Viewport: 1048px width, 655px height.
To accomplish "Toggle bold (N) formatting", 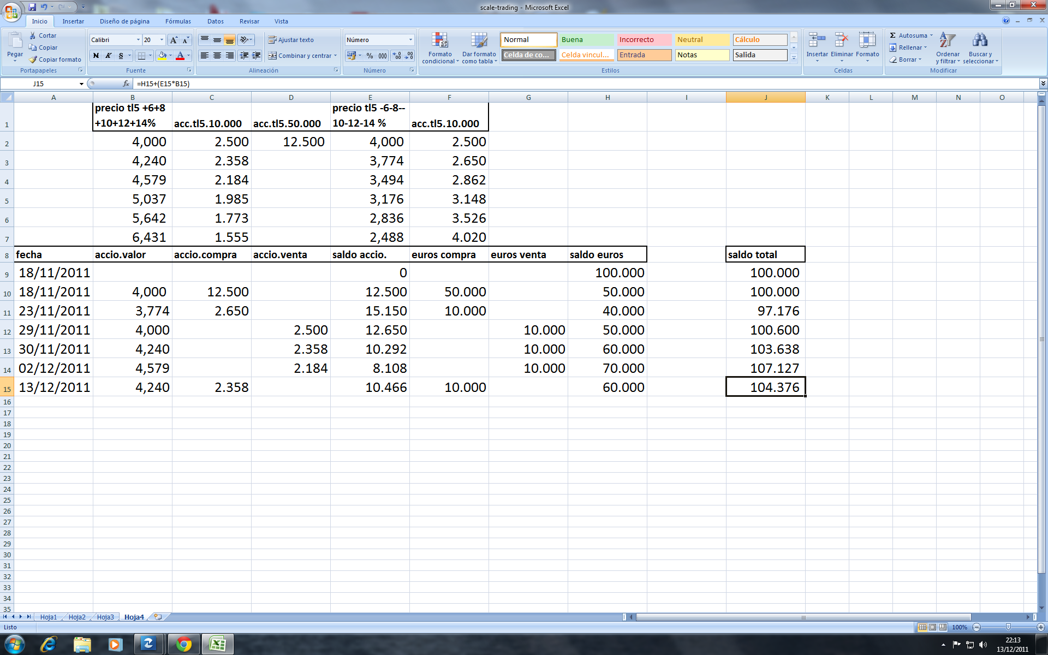I will 96,56.
